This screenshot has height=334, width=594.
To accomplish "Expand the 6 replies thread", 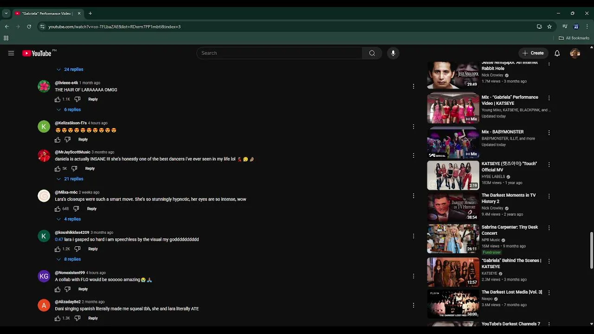I will (69, 110).
